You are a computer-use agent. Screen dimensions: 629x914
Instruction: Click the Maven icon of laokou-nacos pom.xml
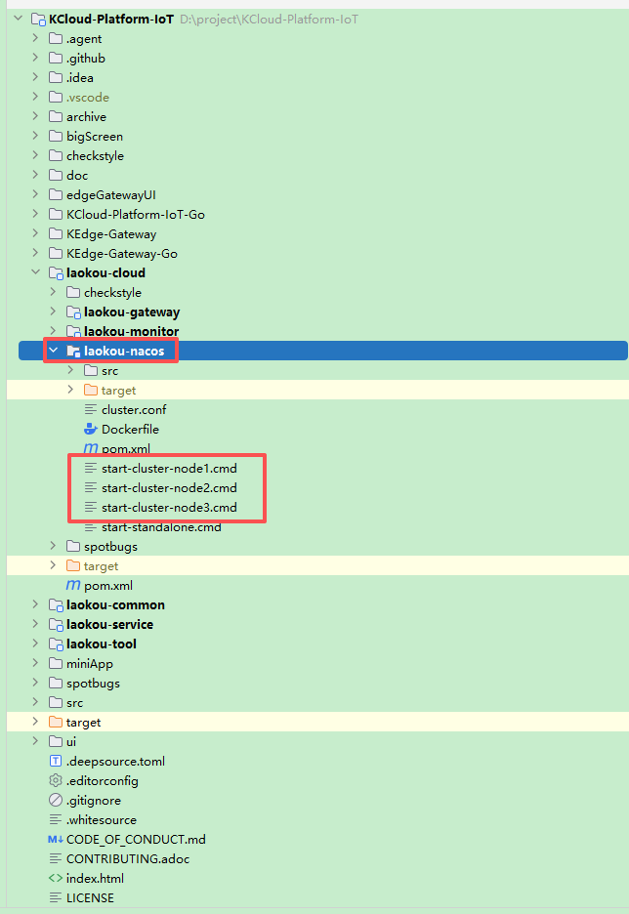click(x=91, y=448)
